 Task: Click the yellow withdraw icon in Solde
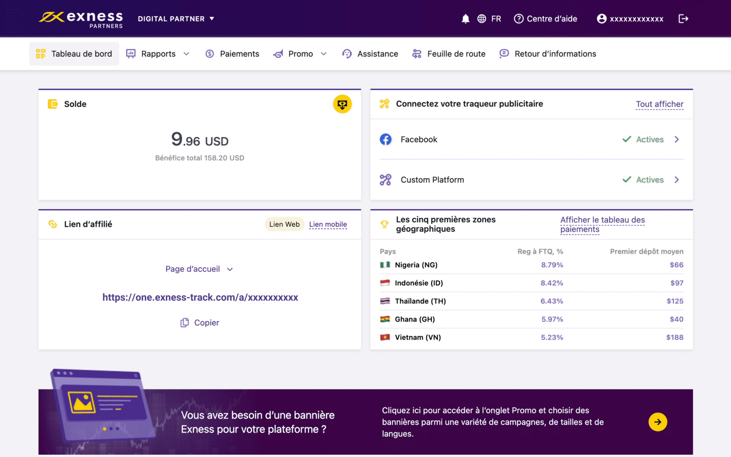(x=342, y=104)
